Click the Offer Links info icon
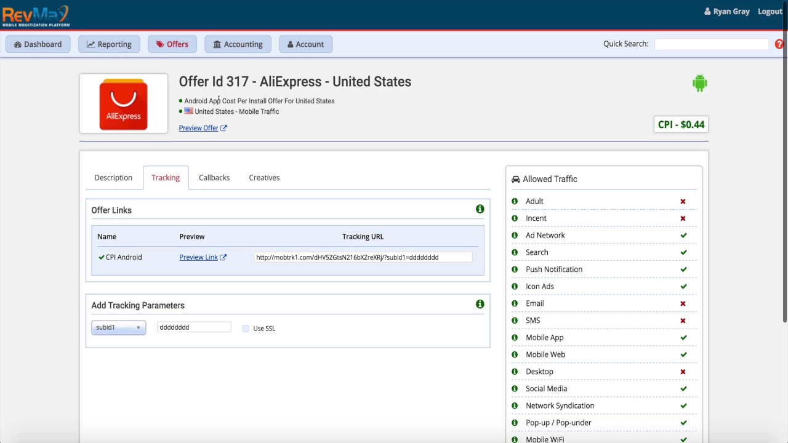This screenshot has height=443, width=788. tap(480, 209)
